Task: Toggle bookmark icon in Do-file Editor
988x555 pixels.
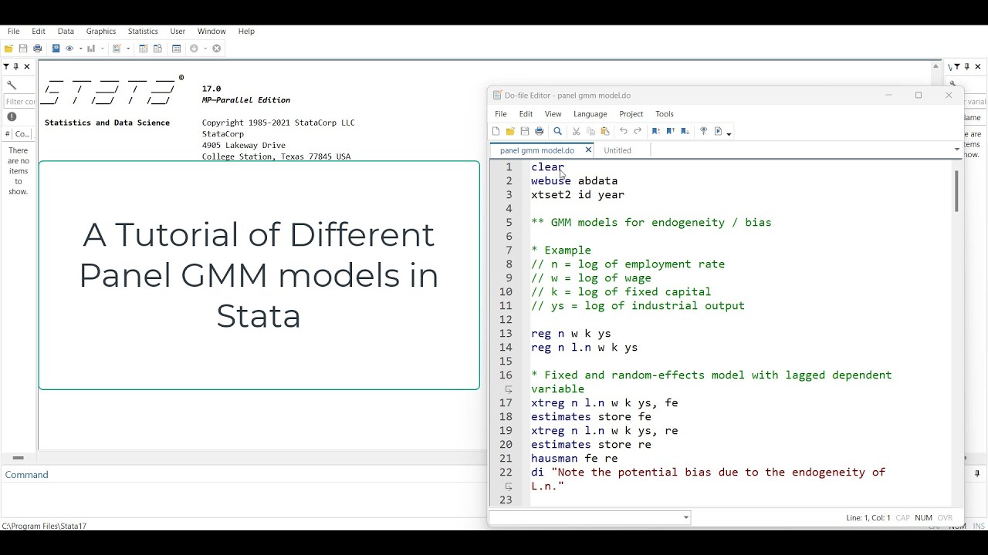Action: click(656, 132)
